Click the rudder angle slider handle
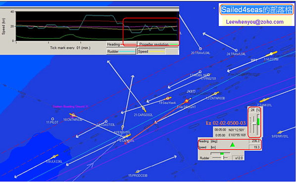This screenshot has width=296, height=182. 224,158
